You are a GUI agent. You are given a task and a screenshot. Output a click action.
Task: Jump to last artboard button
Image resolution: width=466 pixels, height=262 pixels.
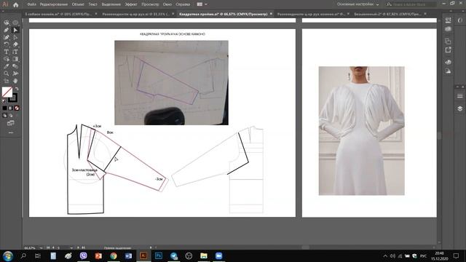[x=83, y=247]
